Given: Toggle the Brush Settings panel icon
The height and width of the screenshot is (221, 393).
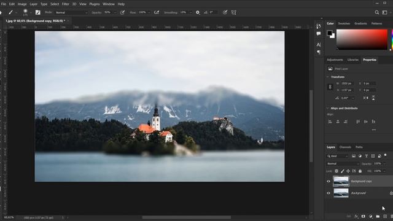Looking at the screenshot, I should (x=38, y=12).
